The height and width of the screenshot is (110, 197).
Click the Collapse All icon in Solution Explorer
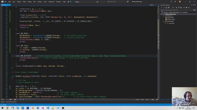click(x=179, y=8)
